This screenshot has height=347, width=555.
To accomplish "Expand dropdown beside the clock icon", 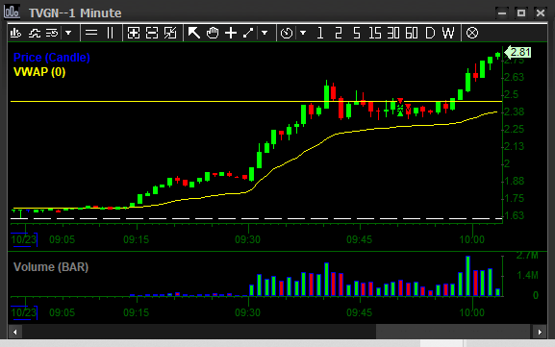I will (x=303, y=34).
